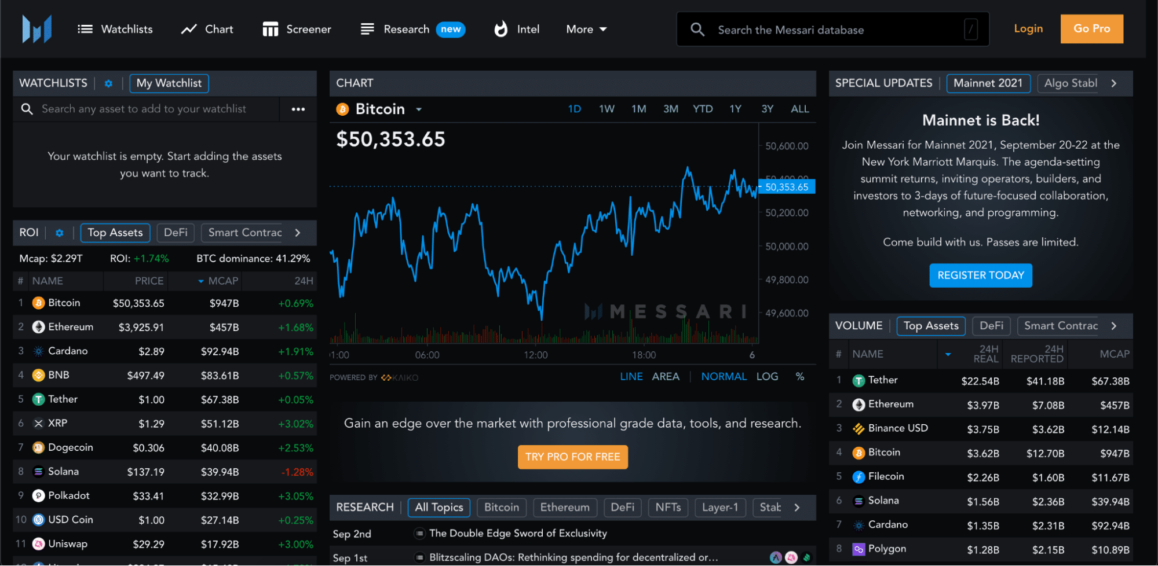1158x566 pixels.
Task: Set chart range to 1M
Action: click(639, 109)
